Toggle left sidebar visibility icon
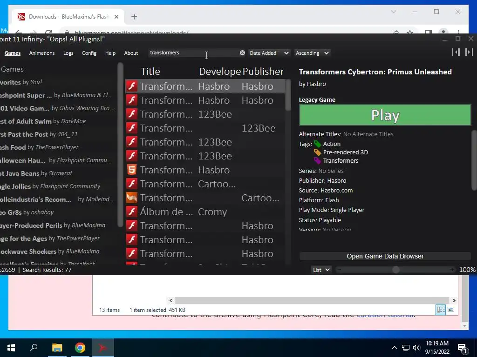Viewport: 477px width, 357px height. click(456, 52)
